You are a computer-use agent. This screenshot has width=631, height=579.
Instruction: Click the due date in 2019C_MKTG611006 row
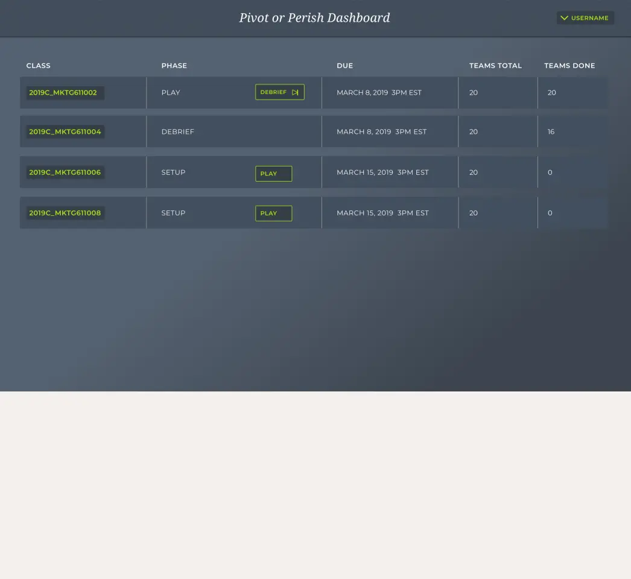(x=382, y=172)
